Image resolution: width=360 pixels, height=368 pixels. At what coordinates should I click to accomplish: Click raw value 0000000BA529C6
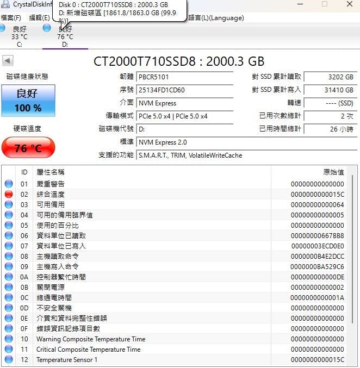(x=317, y=266)
